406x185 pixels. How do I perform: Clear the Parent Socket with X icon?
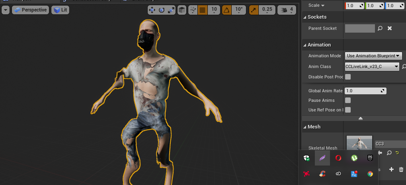pyautogui.click(x=390, y=28)
